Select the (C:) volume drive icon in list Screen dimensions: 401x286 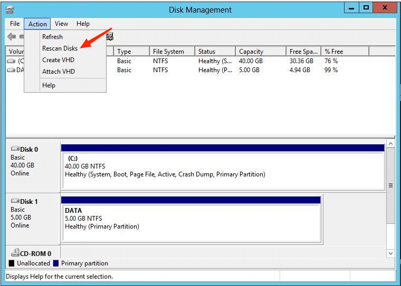tap(11, 61)
